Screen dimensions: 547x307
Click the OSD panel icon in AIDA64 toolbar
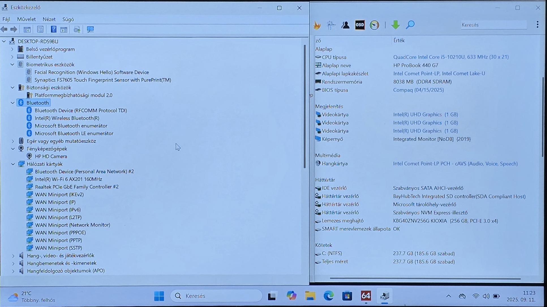(x=360, y=25)
